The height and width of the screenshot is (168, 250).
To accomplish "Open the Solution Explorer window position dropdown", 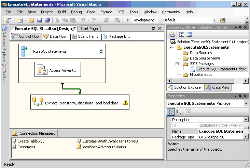I will 236,28.
